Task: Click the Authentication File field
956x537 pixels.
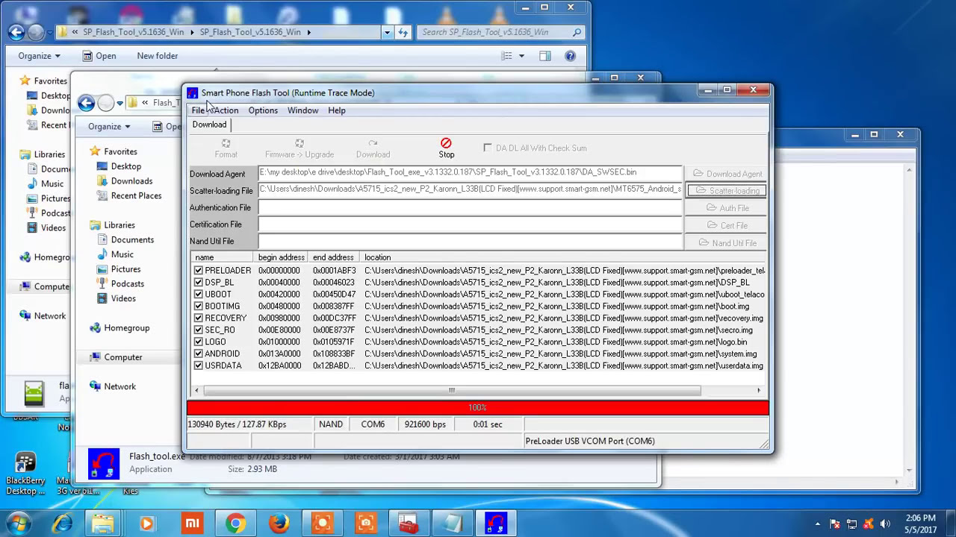Action: [x=470, y=207]
